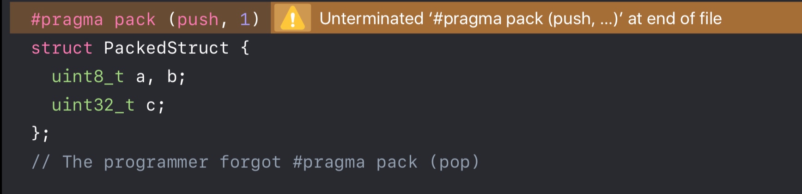
Task: Click the word forgot in the comment
Action: tap(250, 162)
